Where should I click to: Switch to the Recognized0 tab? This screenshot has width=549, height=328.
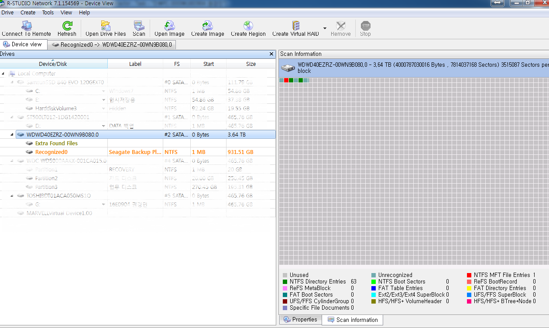[112, 44]
